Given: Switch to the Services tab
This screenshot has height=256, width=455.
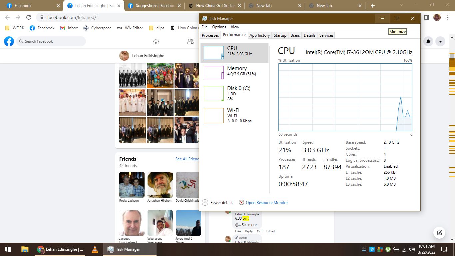Looking at the screenshot, I should (x=326, y=35).
